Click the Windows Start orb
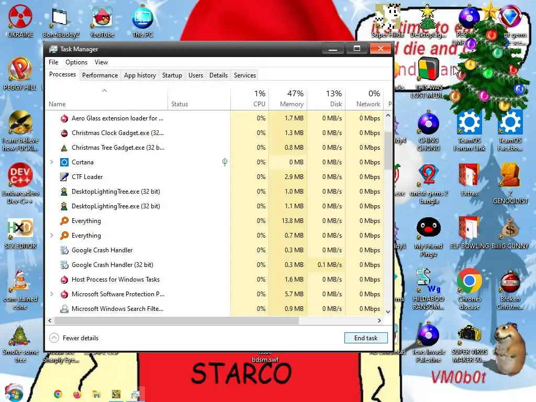Viewport: 536px width, 402px height. [x=14, y=393]
